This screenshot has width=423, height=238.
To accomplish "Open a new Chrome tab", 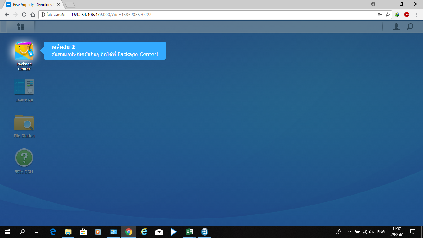I will tap(70, 5).
